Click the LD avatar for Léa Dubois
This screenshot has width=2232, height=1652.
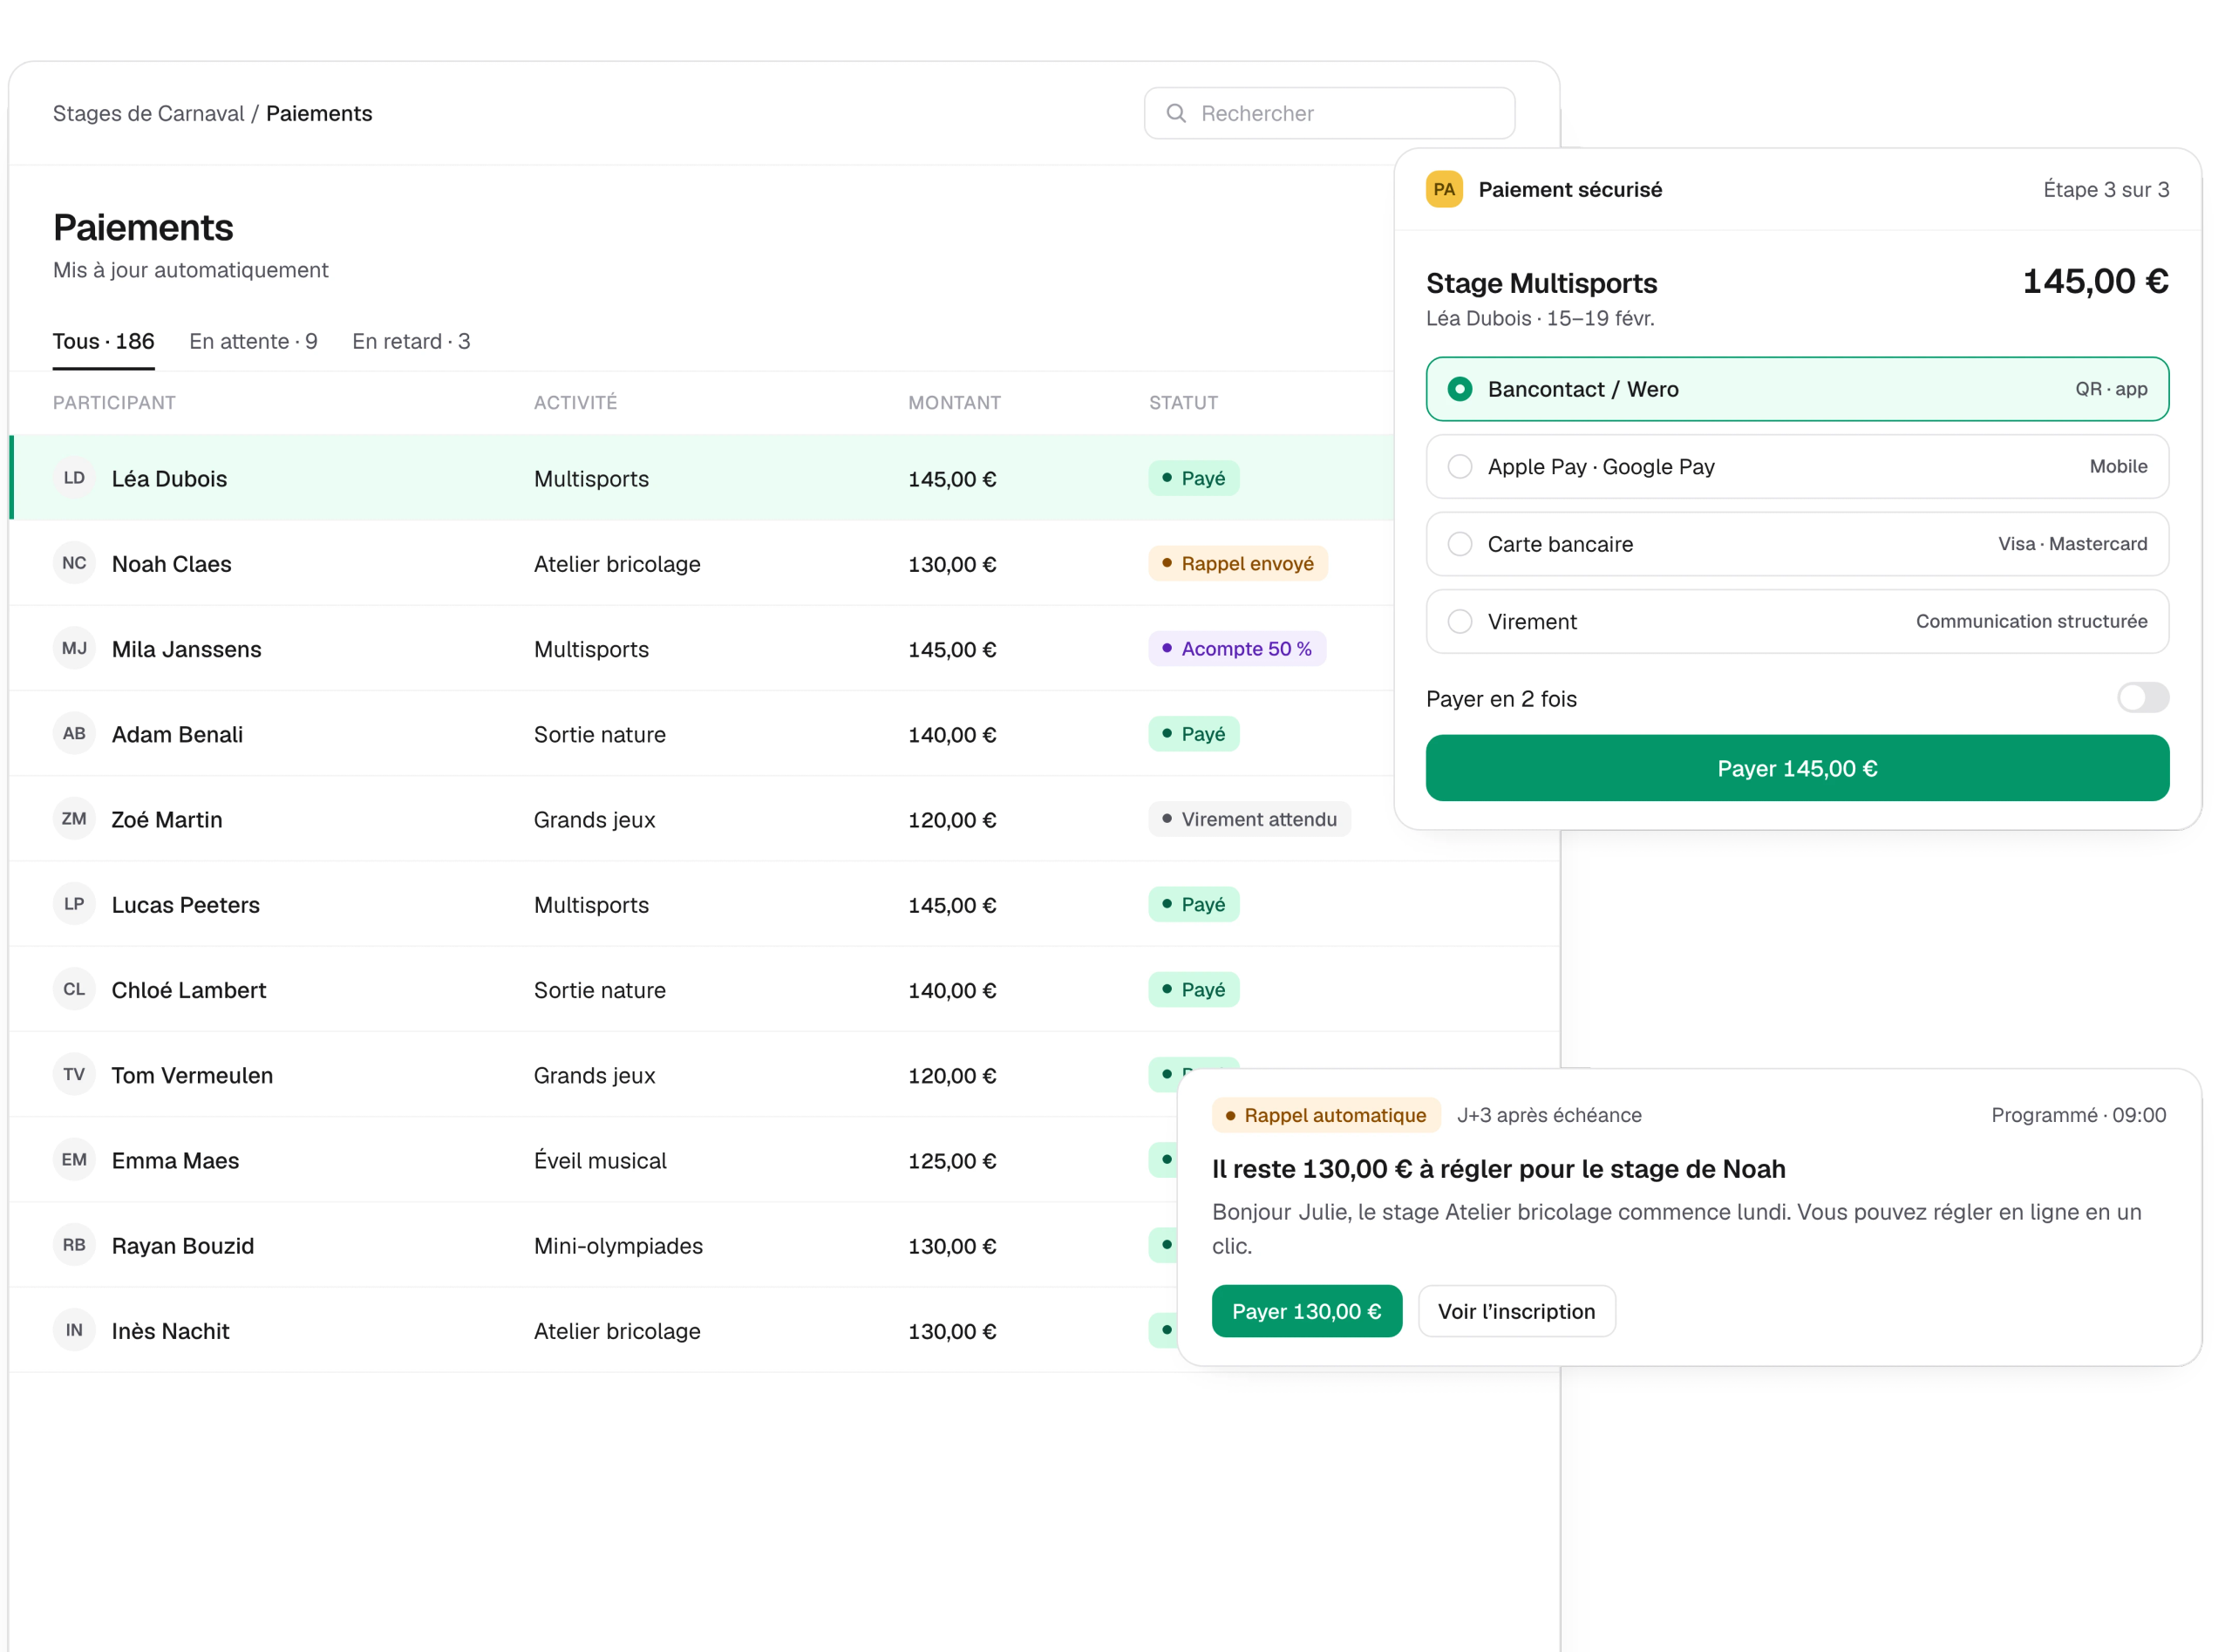[x=74, y=478]
